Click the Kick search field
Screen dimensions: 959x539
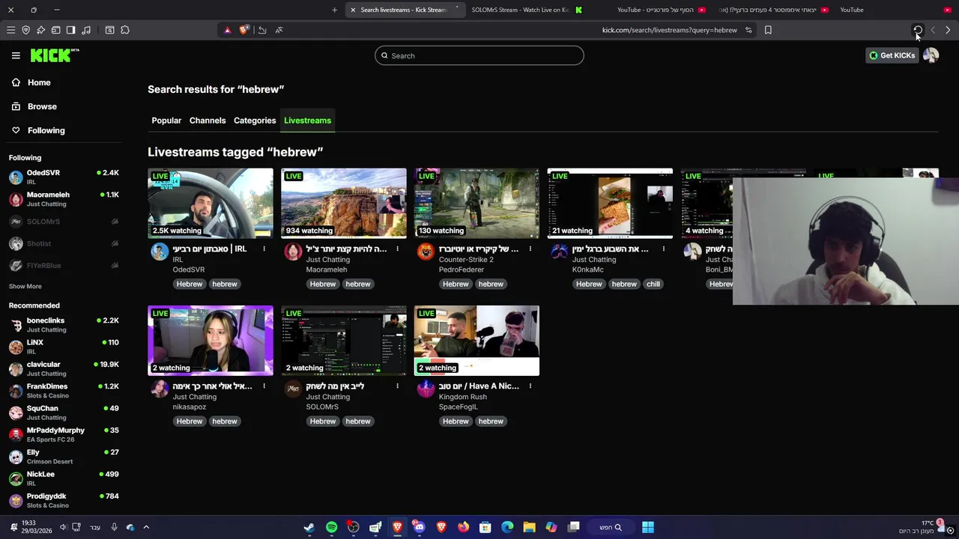coord(479,55)
